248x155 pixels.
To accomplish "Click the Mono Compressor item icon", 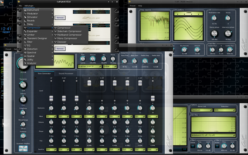I will [x=56, y=38].
